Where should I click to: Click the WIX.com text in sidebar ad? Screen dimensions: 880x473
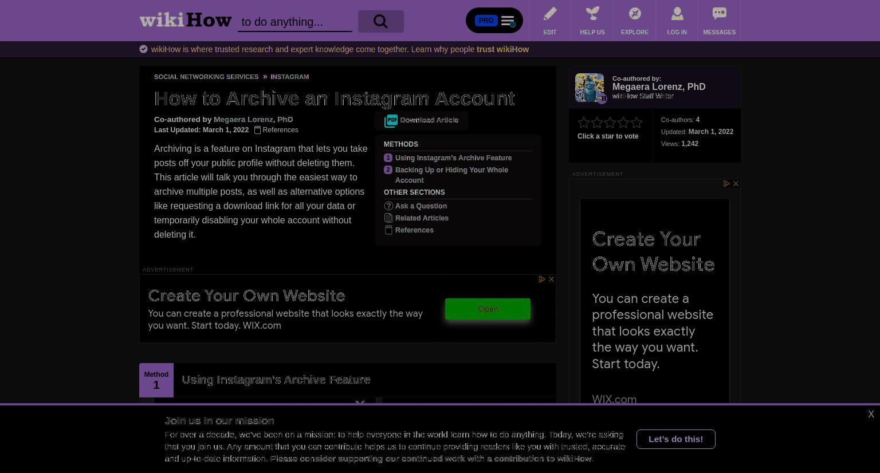tap(614, 399)
